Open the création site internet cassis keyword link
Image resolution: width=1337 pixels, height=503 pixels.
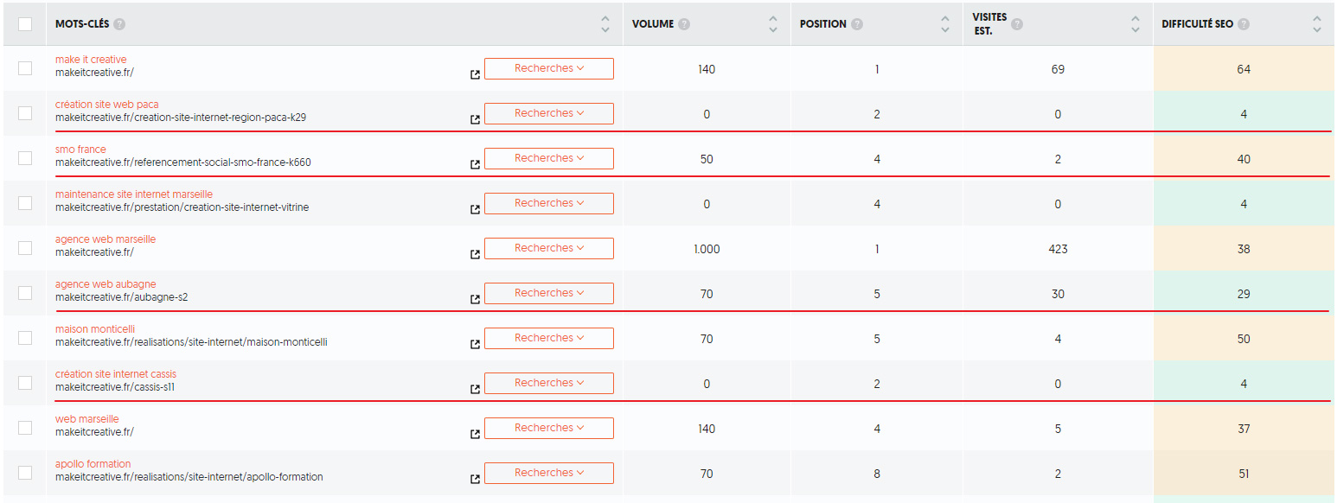coord(116,374)
